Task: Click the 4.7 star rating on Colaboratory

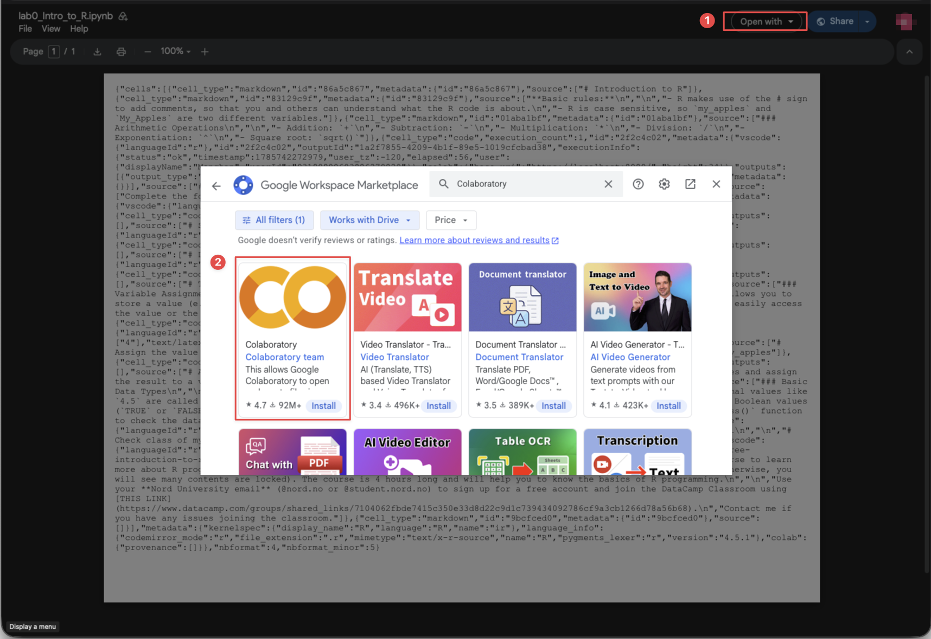Action: click(x=256, y=405)
